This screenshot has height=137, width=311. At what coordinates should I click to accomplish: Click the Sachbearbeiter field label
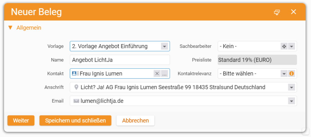tap(196, 46)
